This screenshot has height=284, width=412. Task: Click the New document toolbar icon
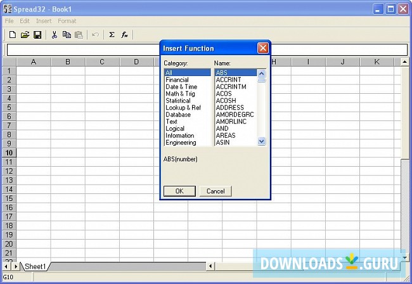[12, 35]
